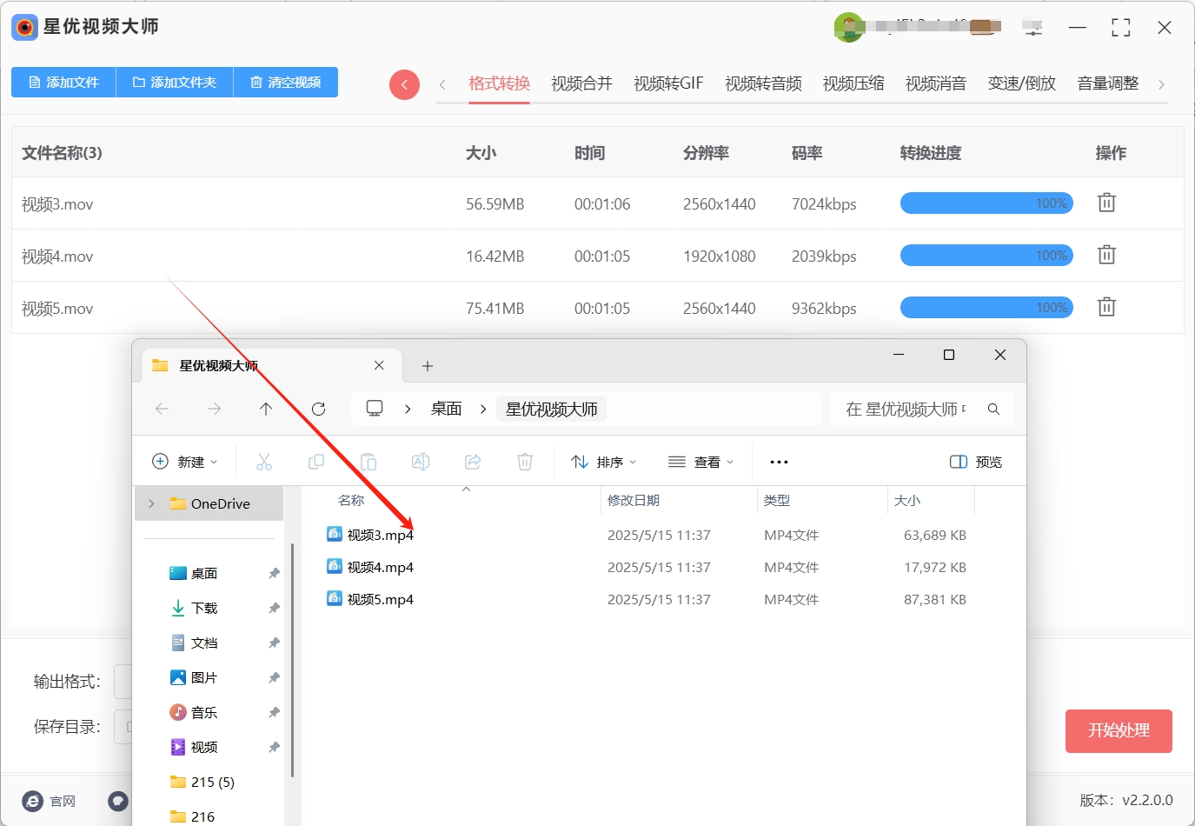Screen dimensions: 1195x826
Task: Open the more options ellipsis menu
Action: pyautogui.click(x=779, y=462)
